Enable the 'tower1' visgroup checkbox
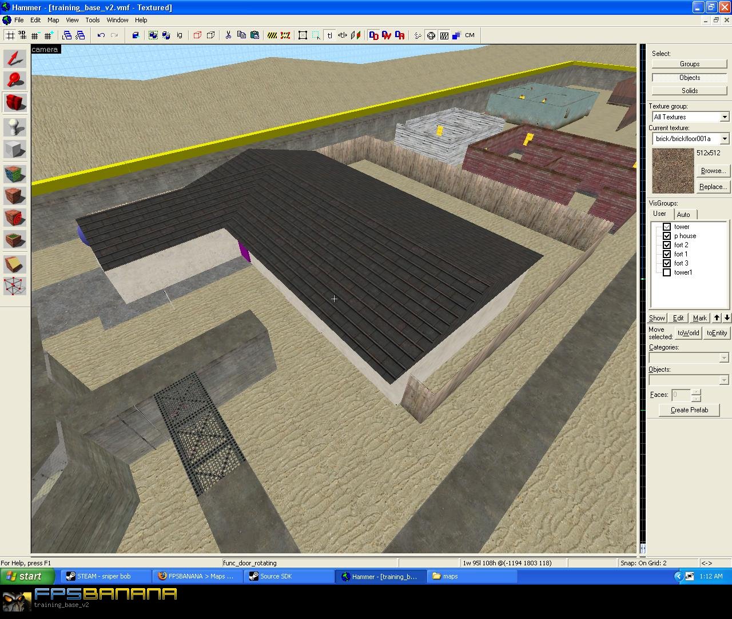Screen dimensions: 732x619 667,272
